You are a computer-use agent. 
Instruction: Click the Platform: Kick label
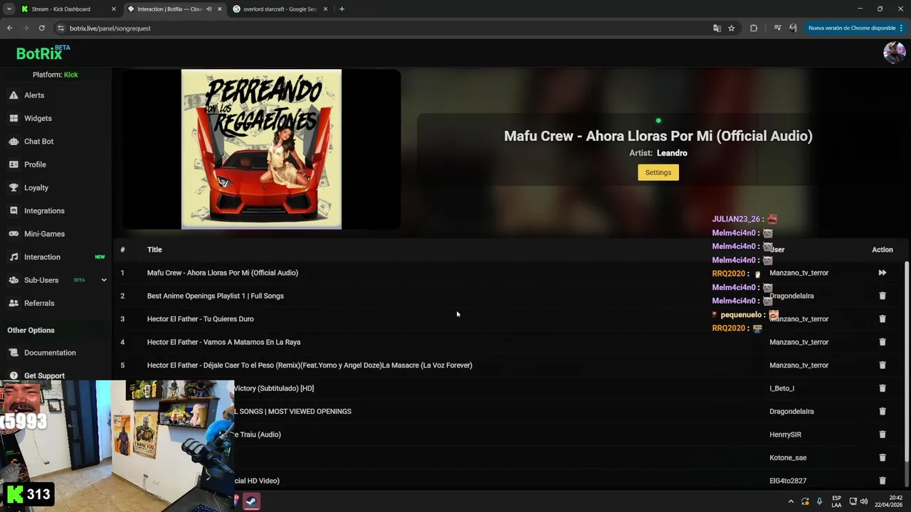tap(55, 75)
